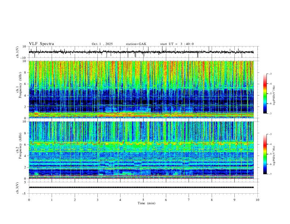This screenshot has width=290, height=224.
Task: Select the "Time (min)" x-axis label
Action: point(146,203)
